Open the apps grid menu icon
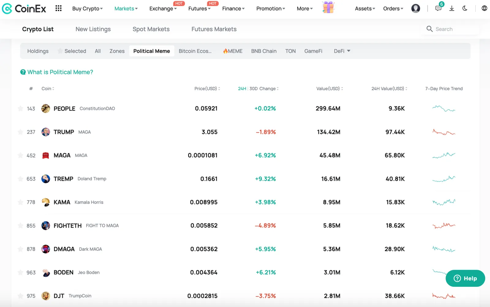 click(58, 8)
